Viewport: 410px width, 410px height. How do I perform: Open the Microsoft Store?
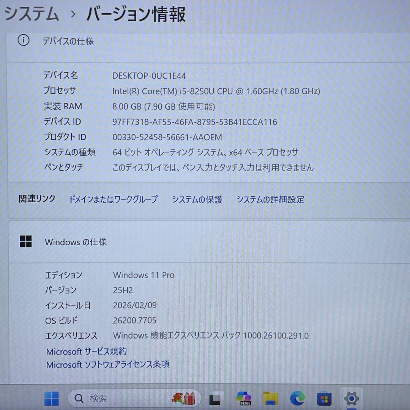(x=325, y=399)
